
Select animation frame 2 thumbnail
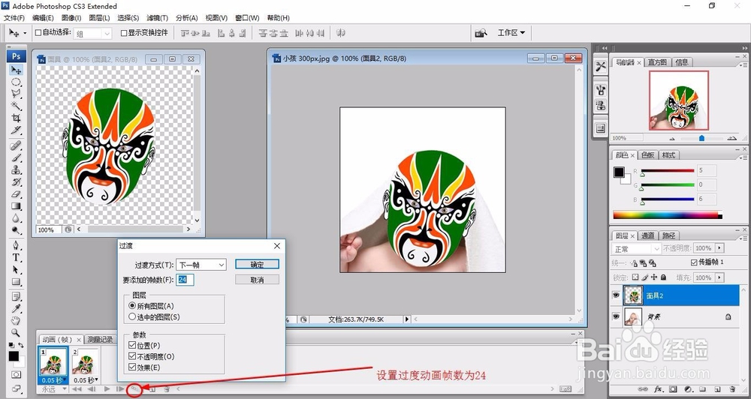86,362
